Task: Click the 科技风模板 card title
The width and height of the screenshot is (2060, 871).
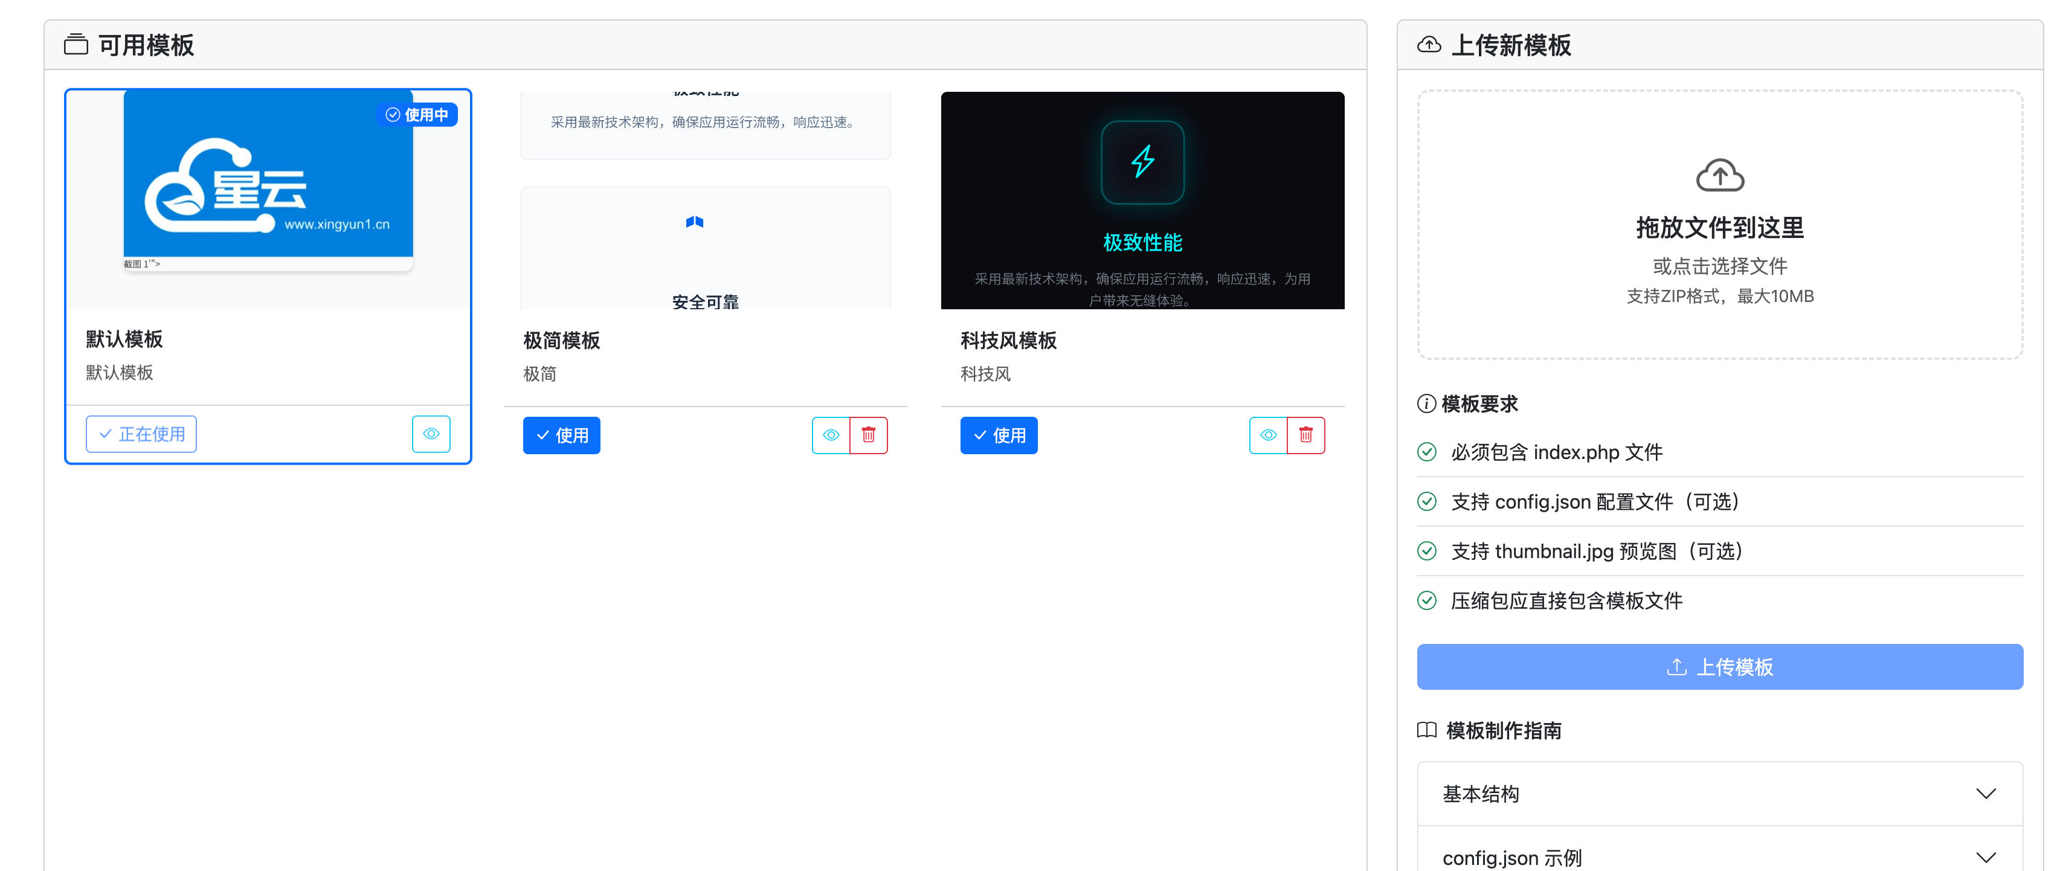Action: (1008, 341)
